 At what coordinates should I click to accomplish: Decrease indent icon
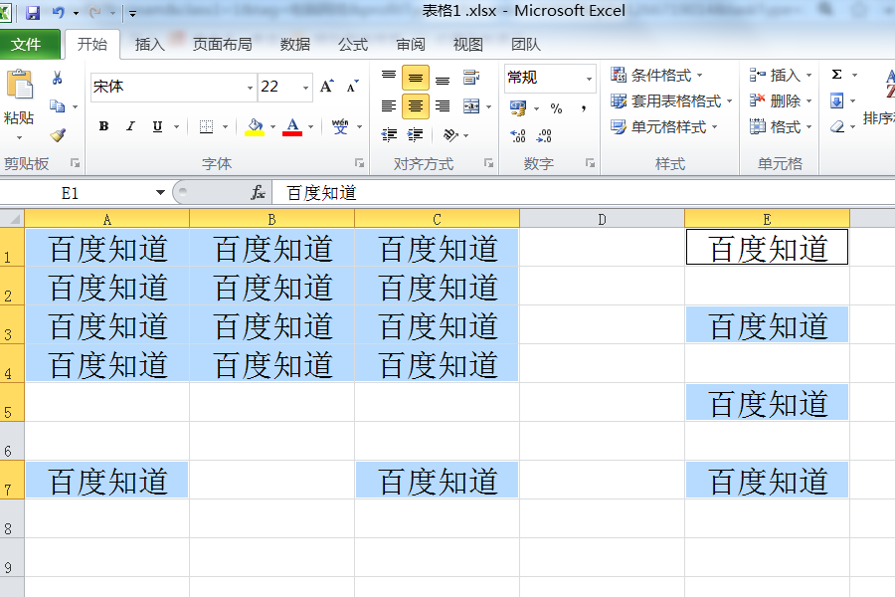(x=389, y=135)
